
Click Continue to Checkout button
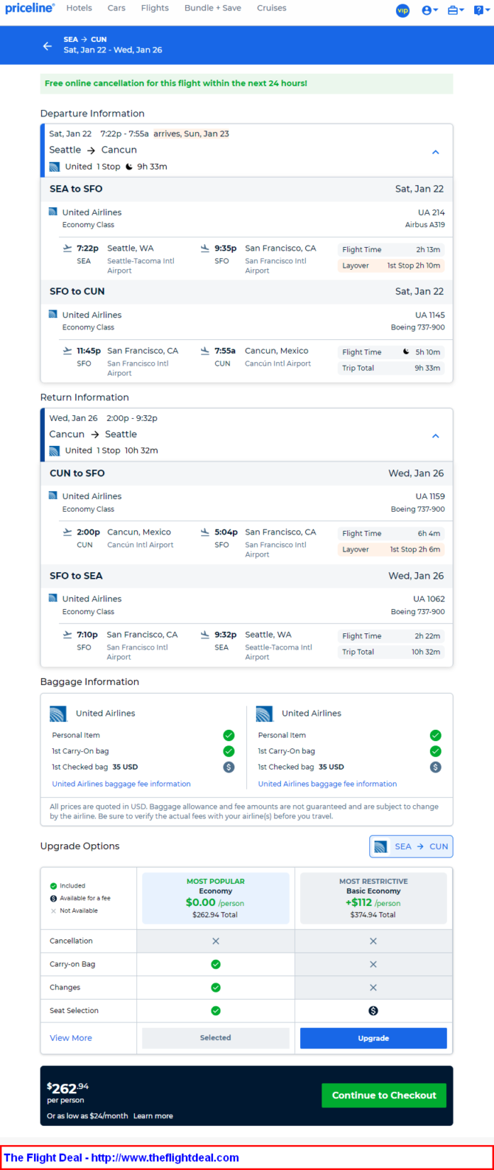384,1096
